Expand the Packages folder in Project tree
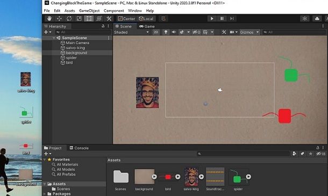The image size is (328, 196). pyautogui.click(x=44, y=194)
